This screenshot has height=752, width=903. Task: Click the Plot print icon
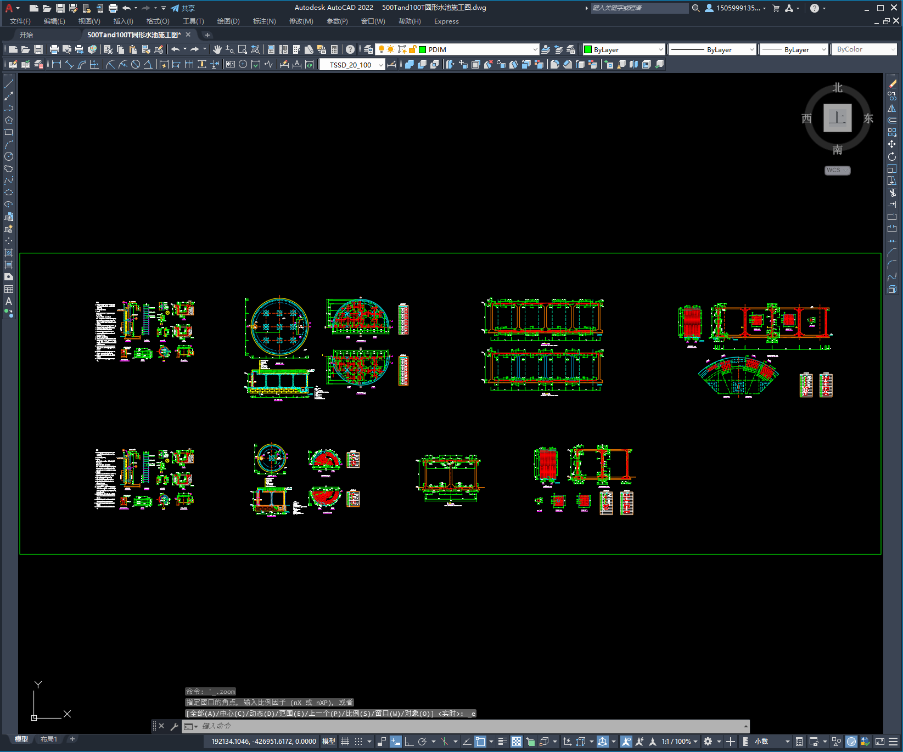54,49
